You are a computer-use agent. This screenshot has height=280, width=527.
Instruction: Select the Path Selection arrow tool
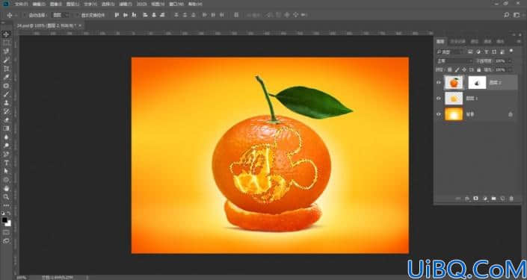pyautogui.click(x=7, y=171)
